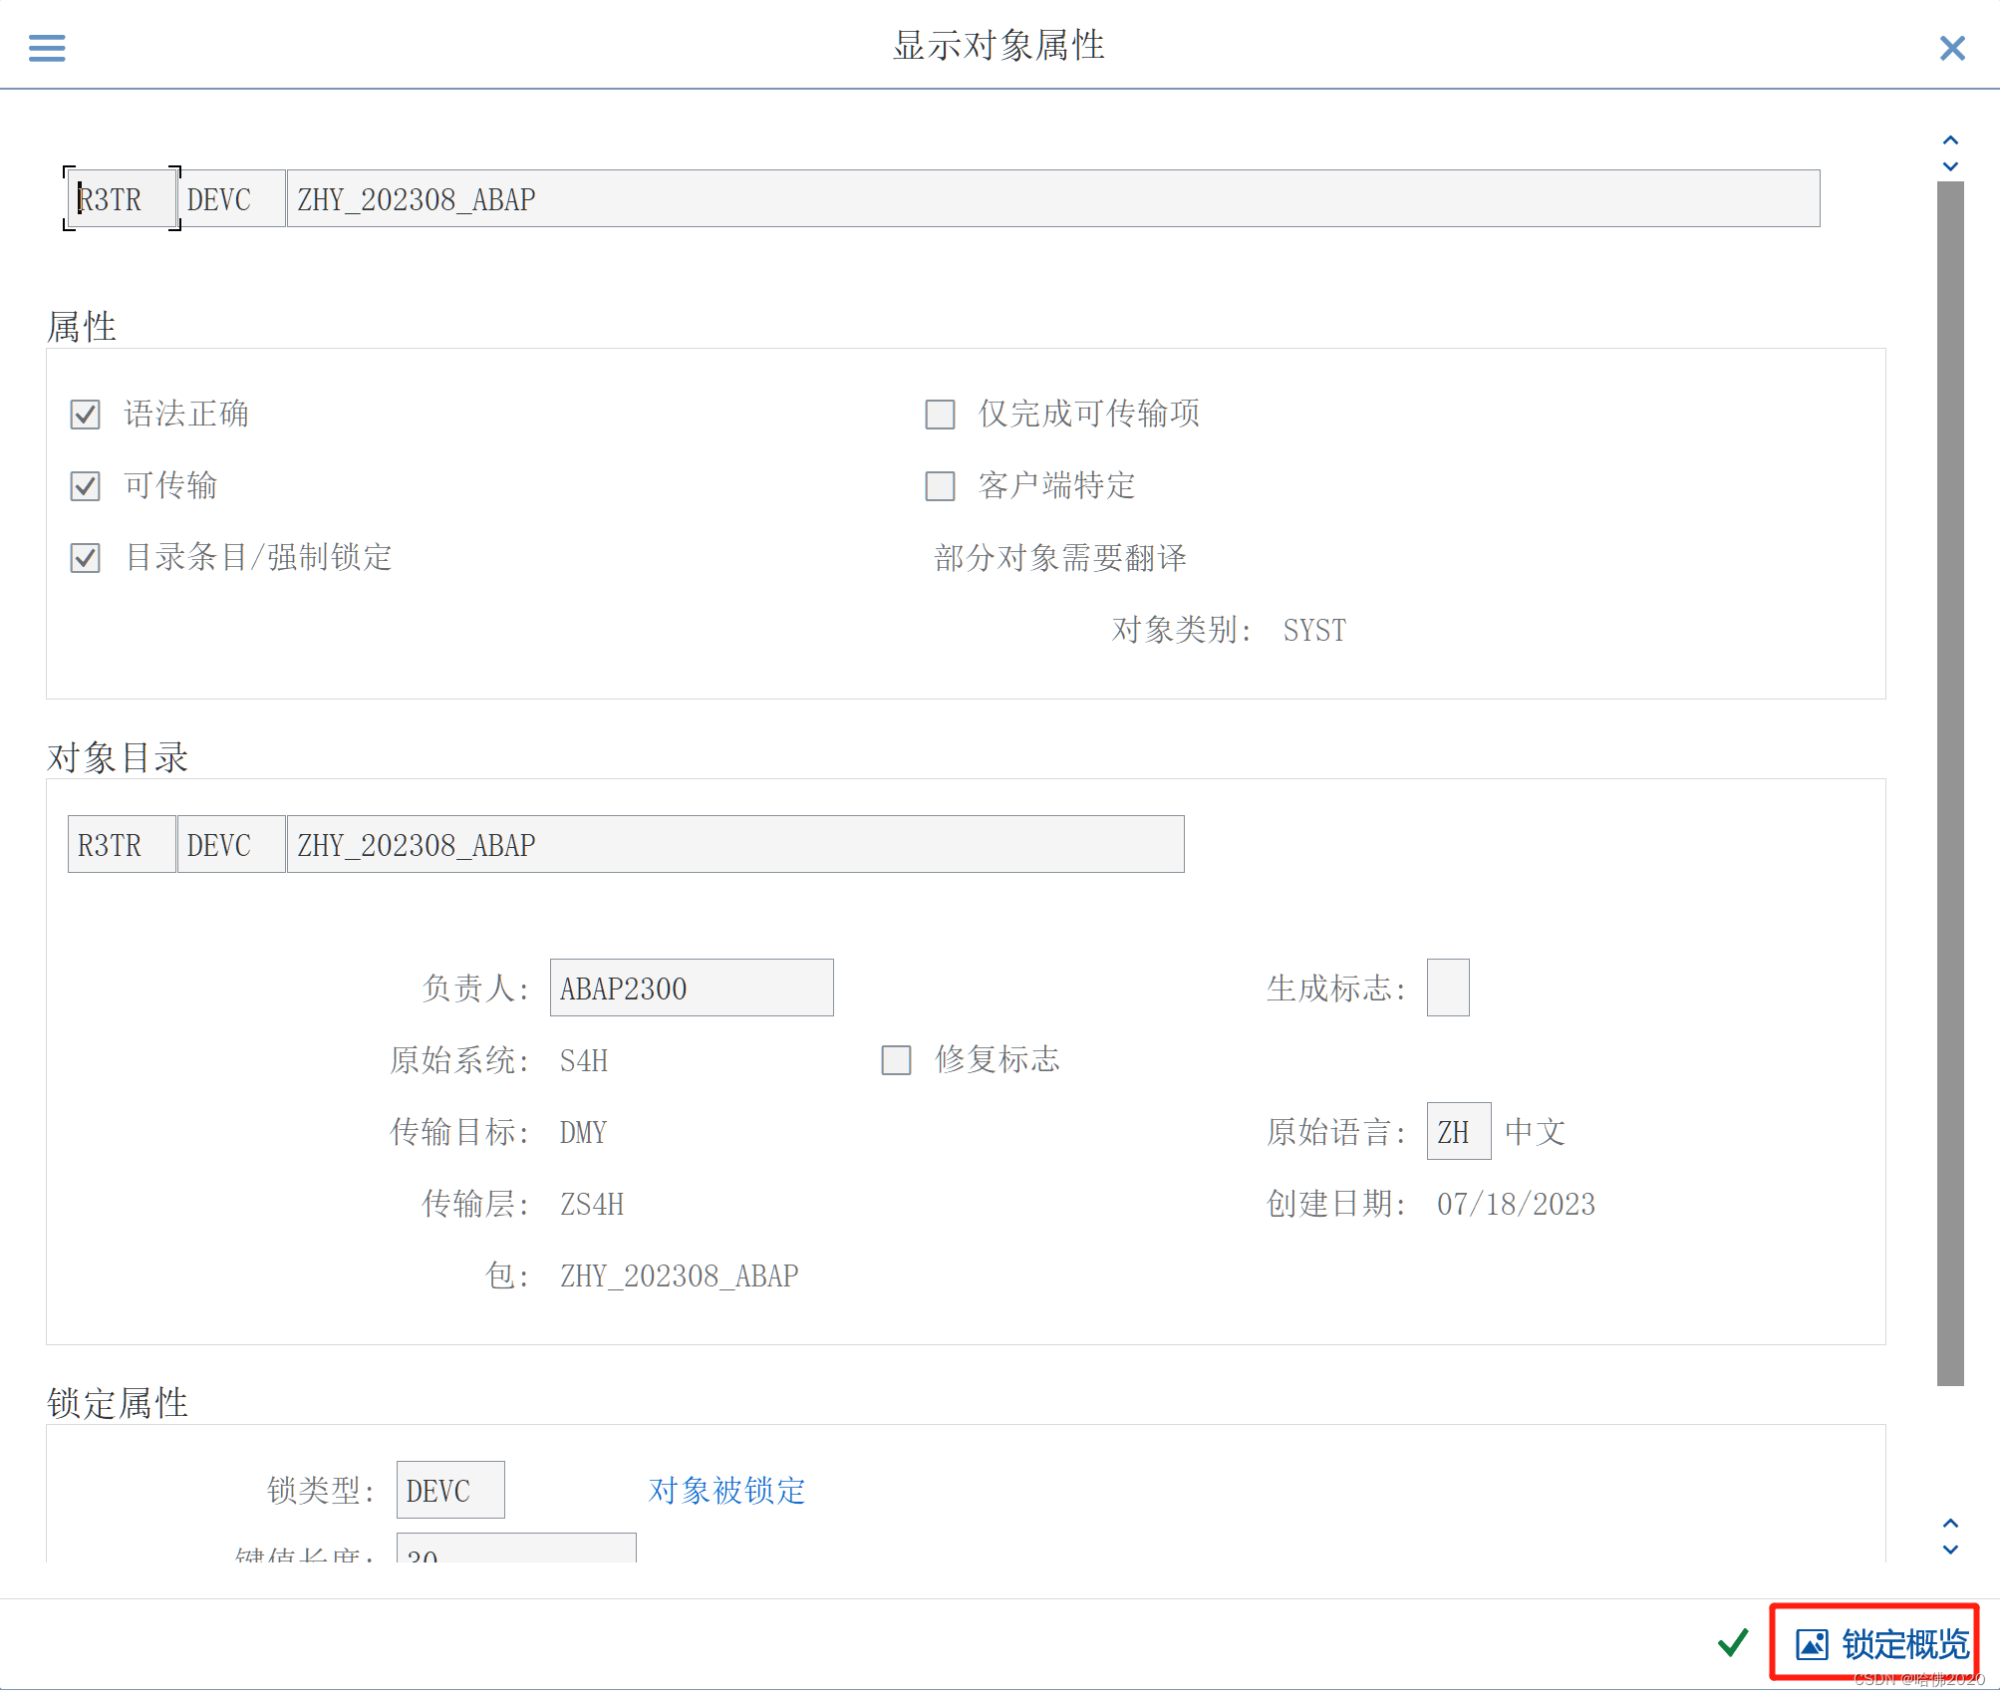This screenshot has width=2000, height=1697.
Task: Close the dialog with X icon
Action: 1951,48
